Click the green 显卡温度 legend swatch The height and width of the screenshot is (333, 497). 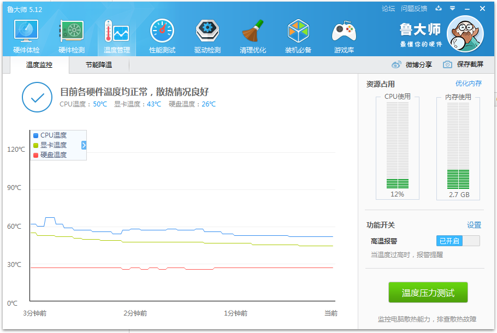[36, 145]
